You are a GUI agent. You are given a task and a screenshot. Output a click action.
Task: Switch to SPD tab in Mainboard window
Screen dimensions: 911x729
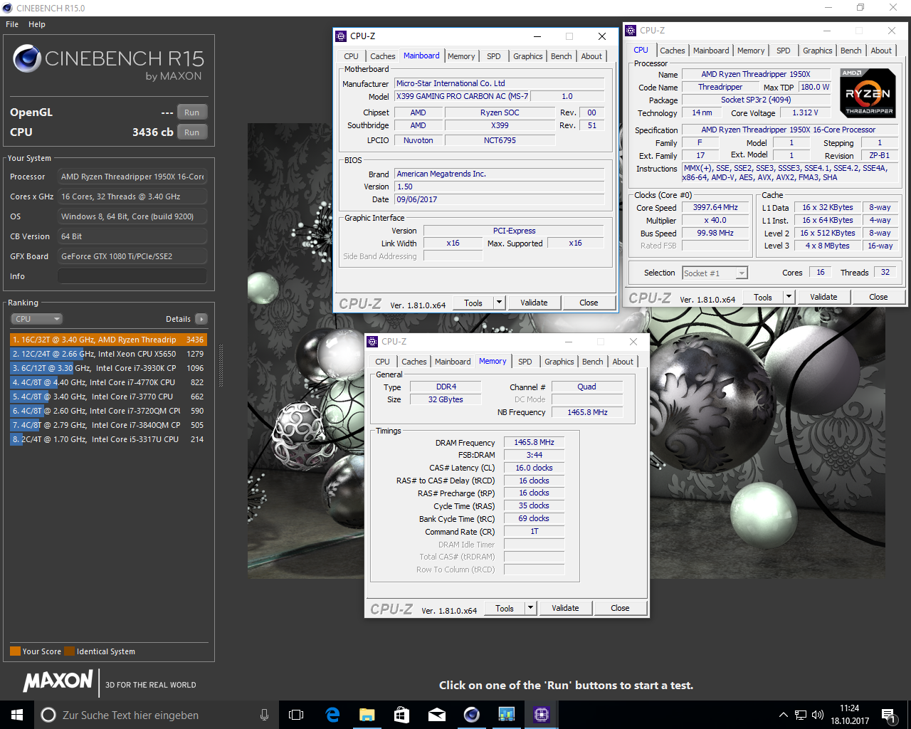tap(494, 56)
